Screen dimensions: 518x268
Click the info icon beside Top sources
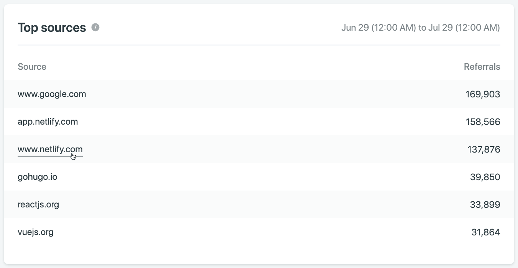(x=95, y=28)
